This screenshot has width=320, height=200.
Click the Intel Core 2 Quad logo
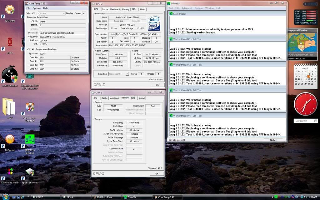pos(154,23)
